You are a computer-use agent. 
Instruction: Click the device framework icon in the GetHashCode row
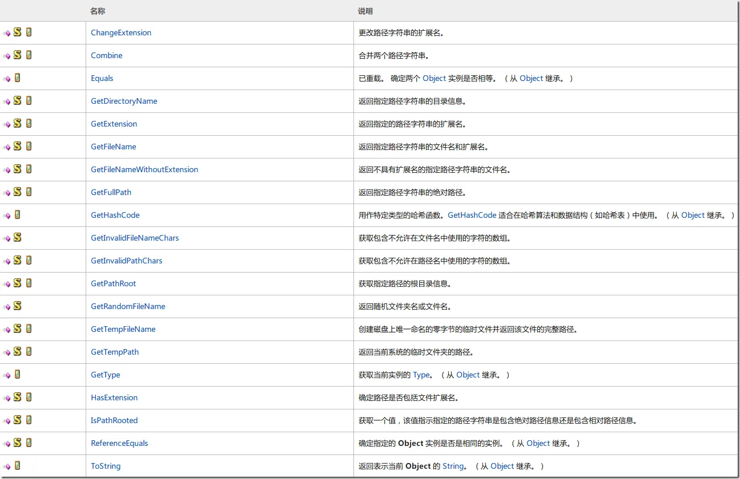18,215
